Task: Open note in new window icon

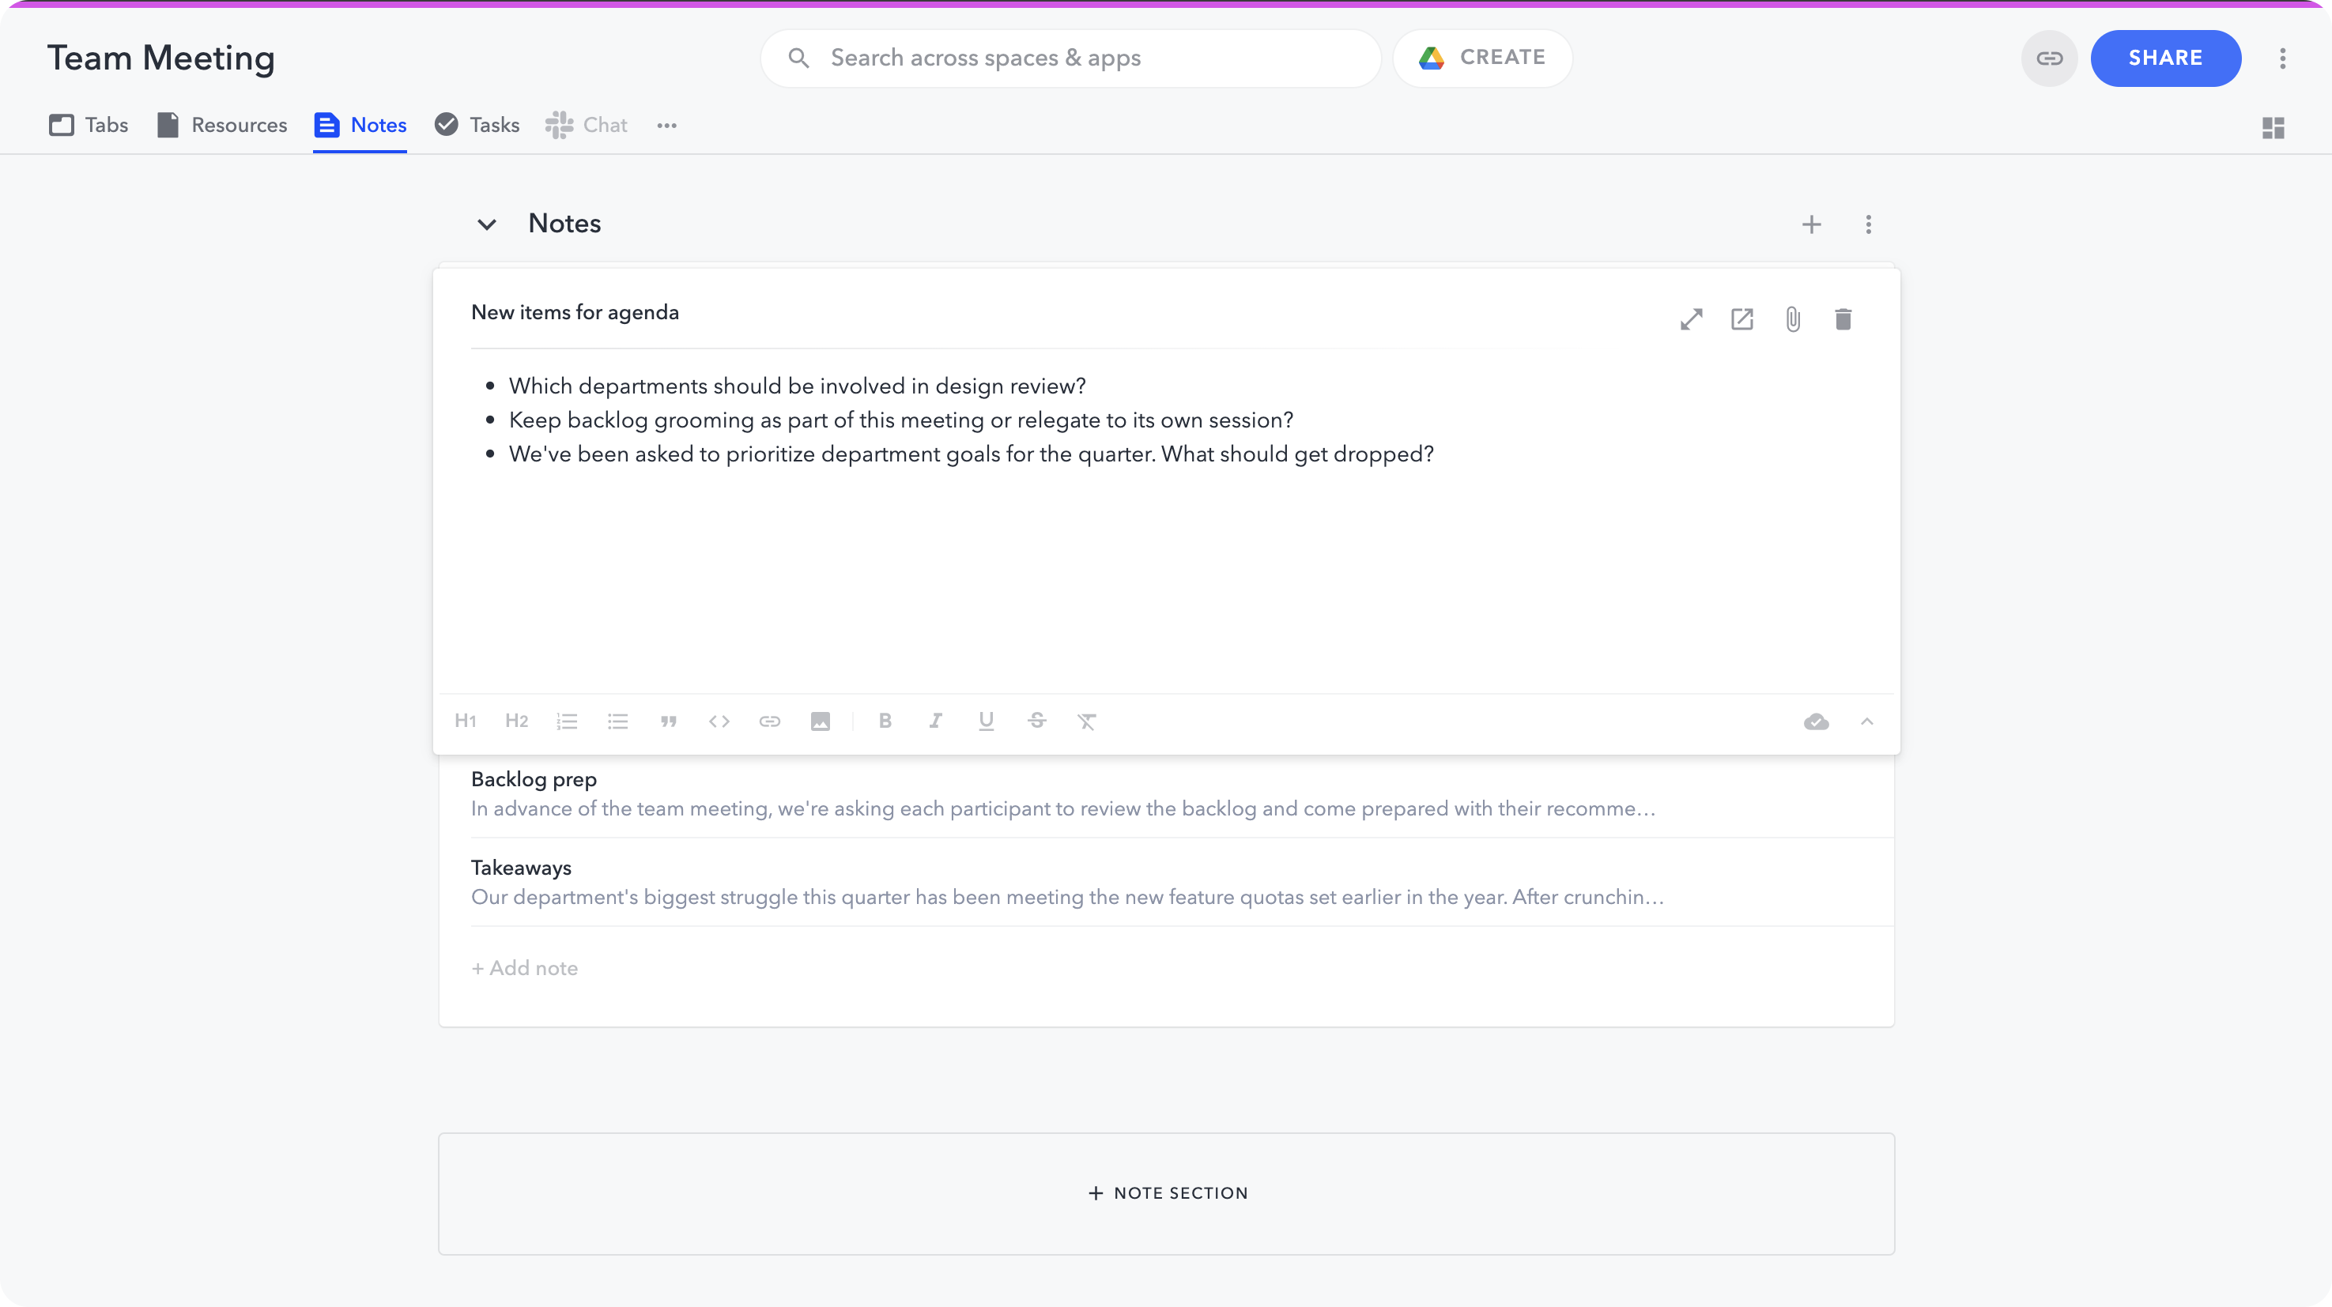Action: (x=1741, y=319)
